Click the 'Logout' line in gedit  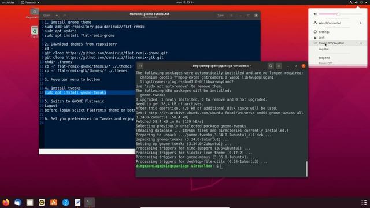51,105
